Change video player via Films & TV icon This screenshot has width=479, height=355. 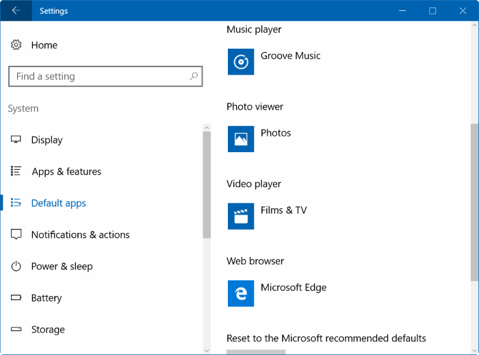[241, 216]
